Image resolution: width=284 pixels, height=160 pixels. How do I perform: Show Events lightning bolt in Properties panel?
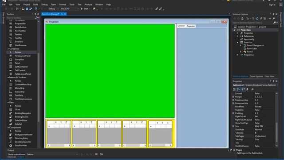248,89
